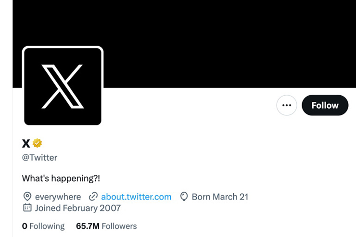
Task: Click the "Born March 21" text
Action: [x=220, y=197]
